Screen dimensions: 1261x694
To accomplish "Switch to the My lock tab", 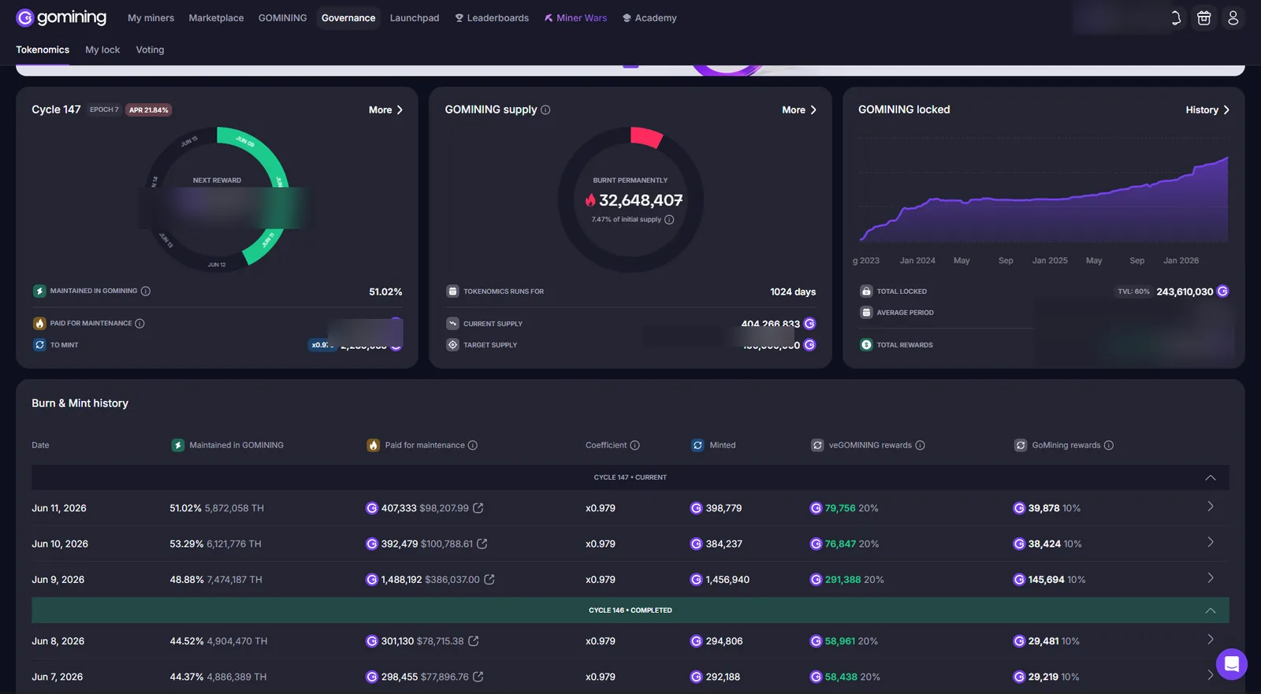I will point(102,50).
